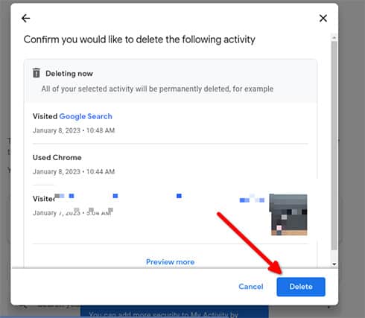
Task: Click the dialog title about confirming deletion
Action: pos(139,39)
